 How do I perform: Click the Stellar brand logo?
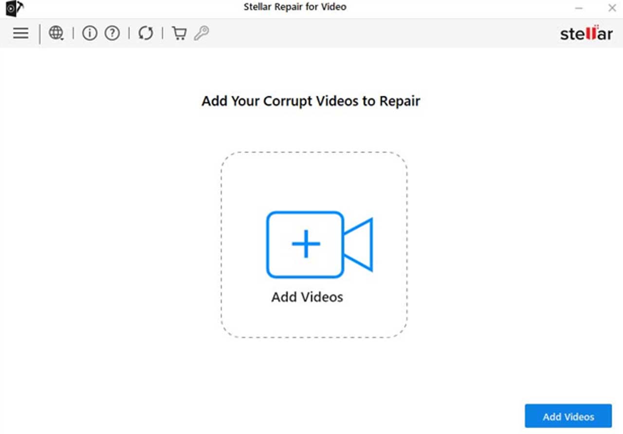click(x=586, y=34)
